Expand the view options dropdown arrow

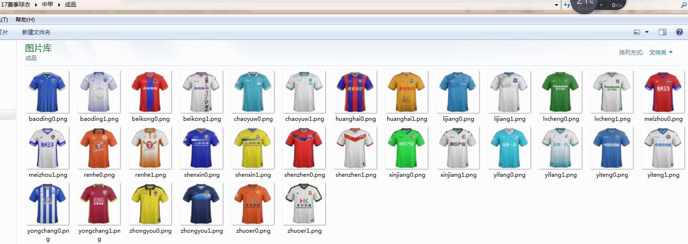click(x=647, y=32)
